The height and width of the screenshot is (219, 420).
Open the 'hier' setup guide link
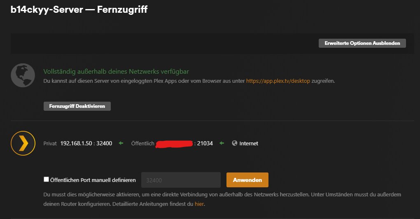pos(199,204)
